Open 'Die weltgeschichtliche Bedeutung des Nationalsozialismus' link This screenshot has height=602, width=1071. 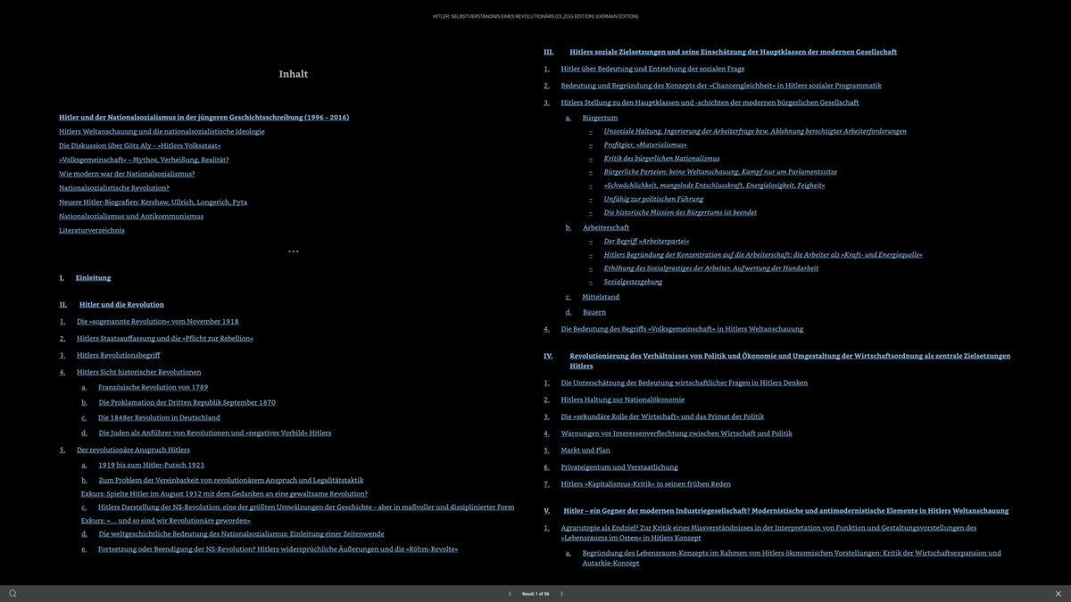(241, 533)
